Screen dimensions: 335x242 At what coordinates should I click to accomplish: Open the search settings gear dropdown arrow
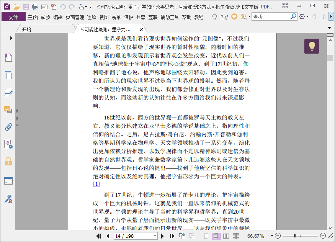point(308,16)
